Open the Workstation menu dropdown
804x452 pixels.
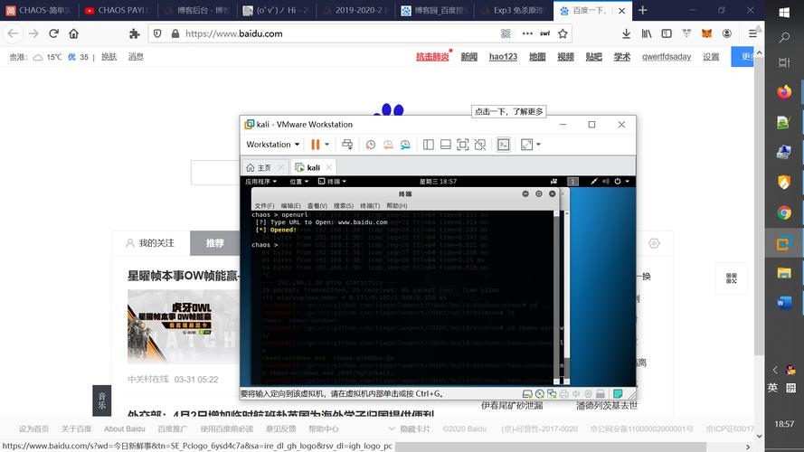point(273,145)
